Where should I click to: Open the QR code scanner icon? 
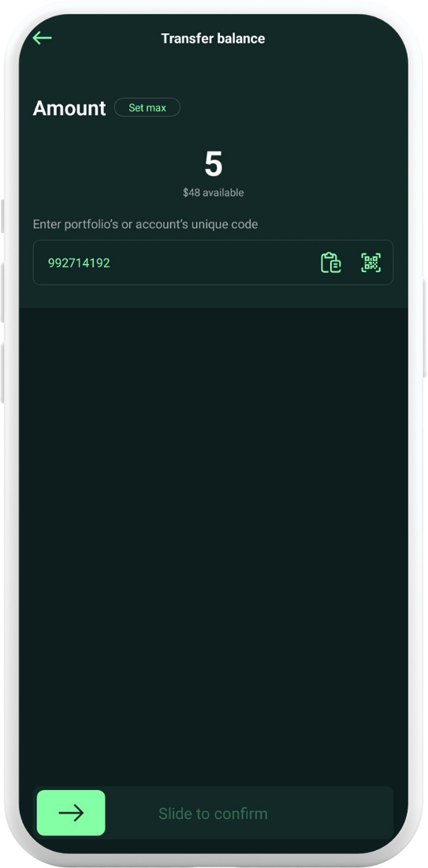coord(371,263)
